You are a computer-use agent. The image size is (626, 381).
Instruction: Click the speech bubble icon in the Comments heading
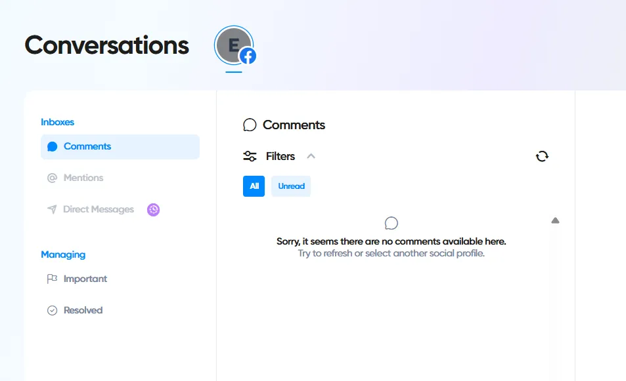(250, 125)
